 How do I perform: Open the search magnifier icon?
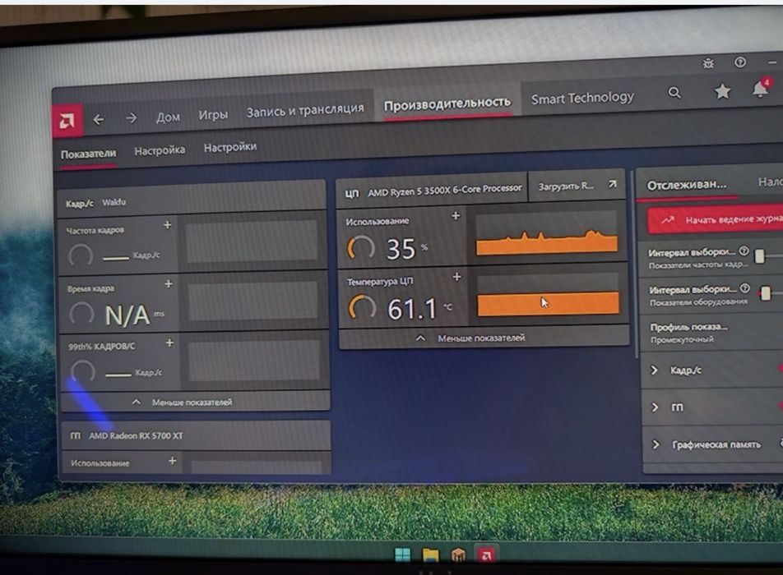click(x=674, y=93)
